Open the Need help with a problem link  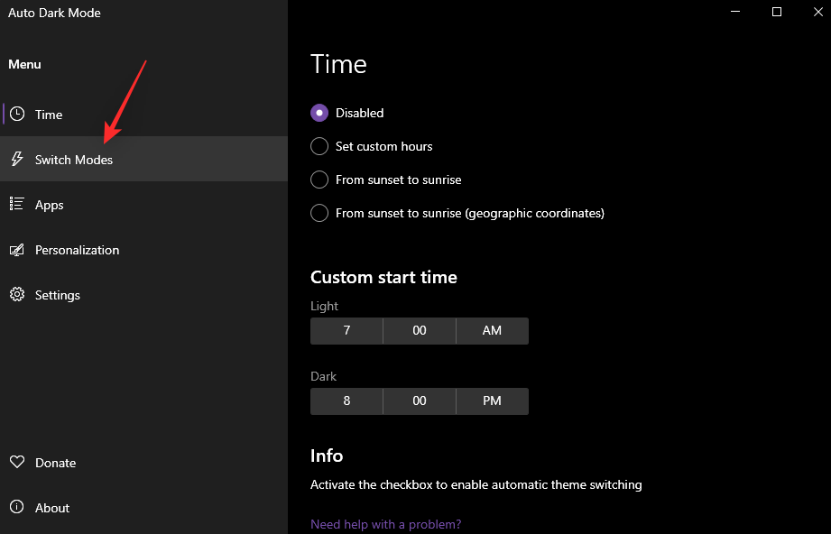click(385, 523)
